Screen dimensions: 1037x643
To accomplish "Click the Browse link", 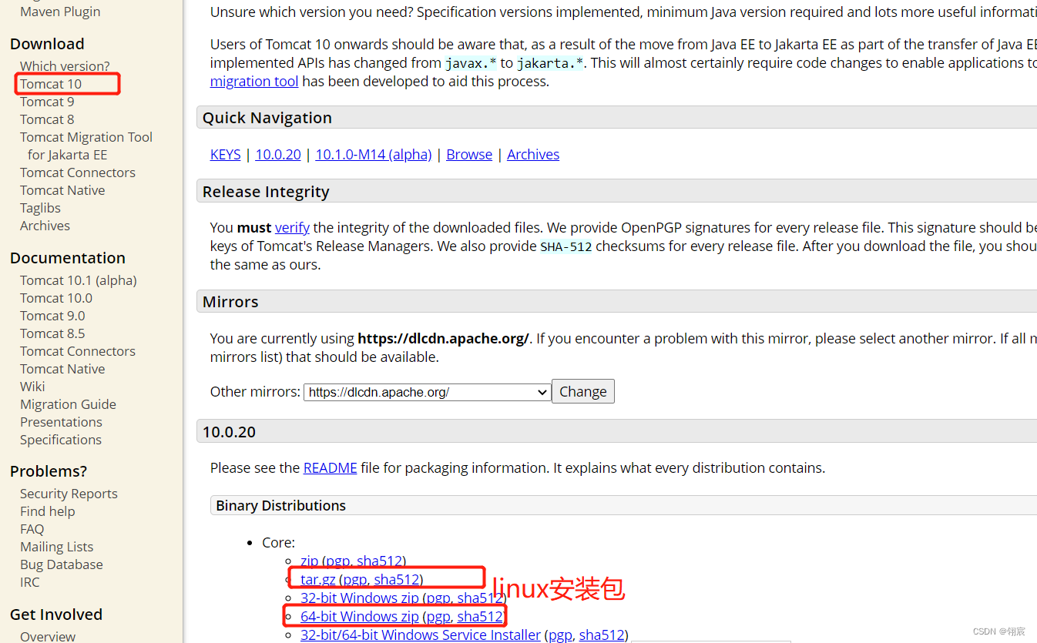I will 469,154.
